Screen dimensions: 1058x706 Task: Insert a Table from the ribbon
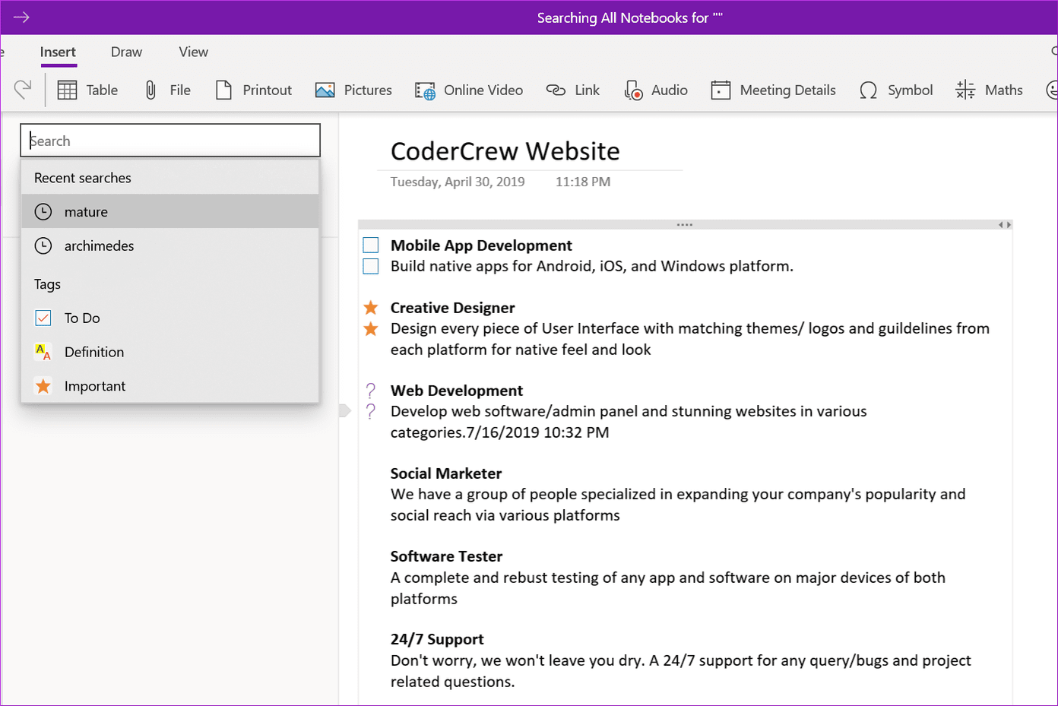87,90
